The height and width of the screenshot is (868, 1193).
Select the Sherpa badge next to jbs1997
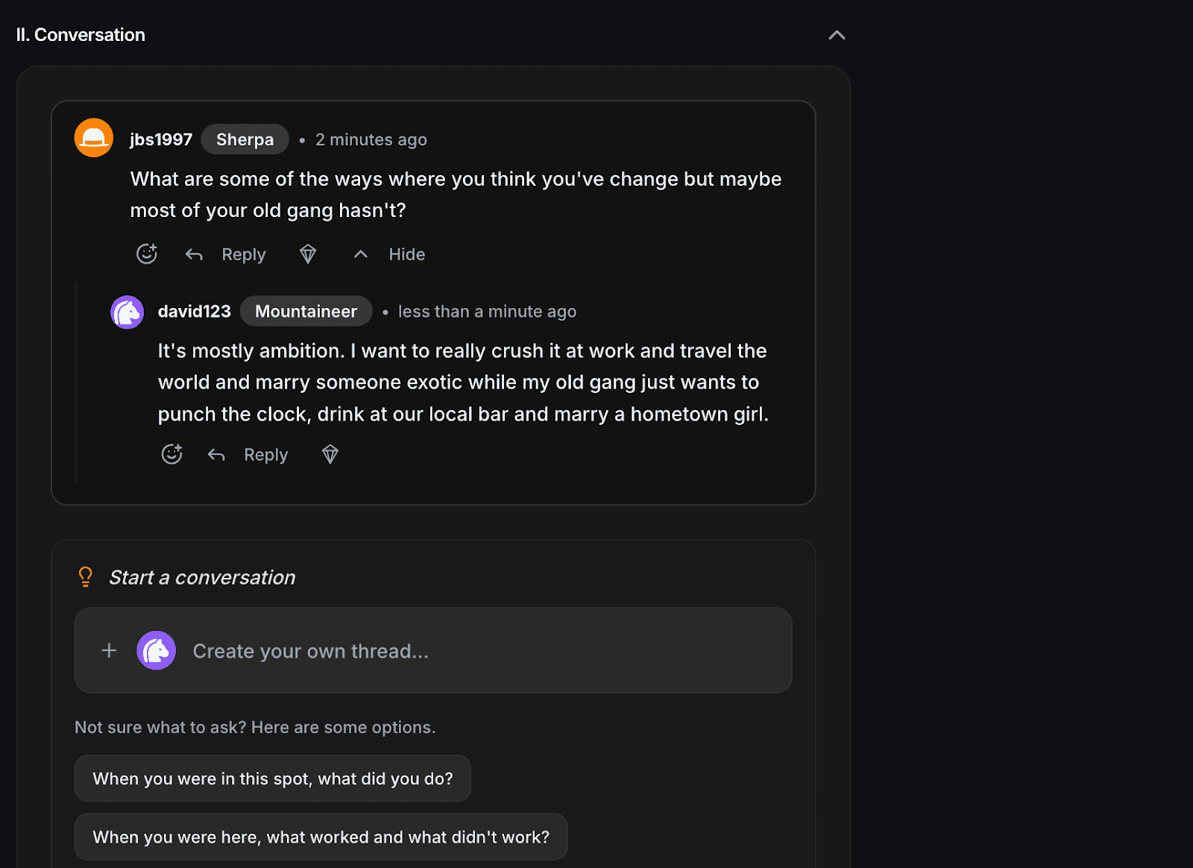tap(245, 139)
